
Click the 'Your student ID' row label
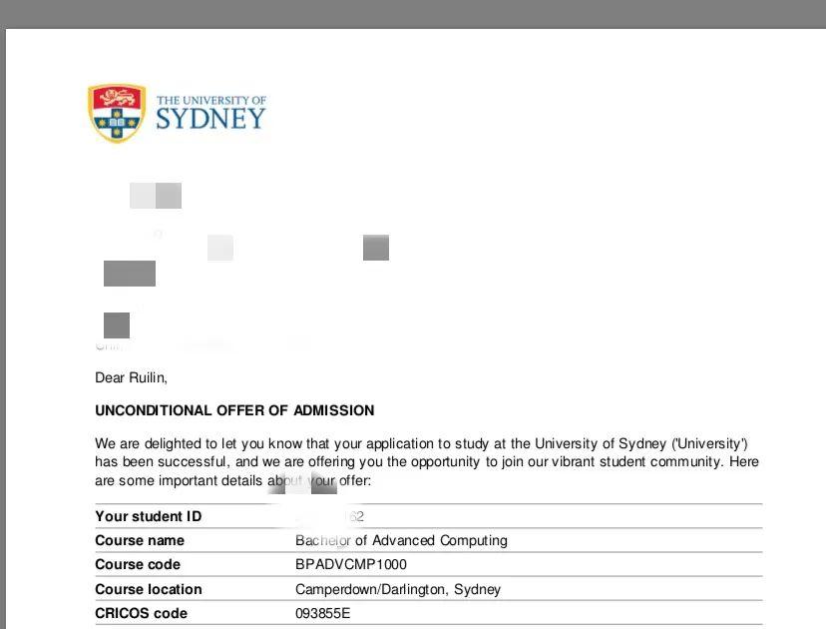click(148, 516)
